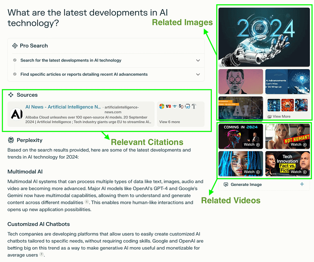Open the dark 'AI' network image
This screenshot has width=314, height=262.
[x=241, y=109]
